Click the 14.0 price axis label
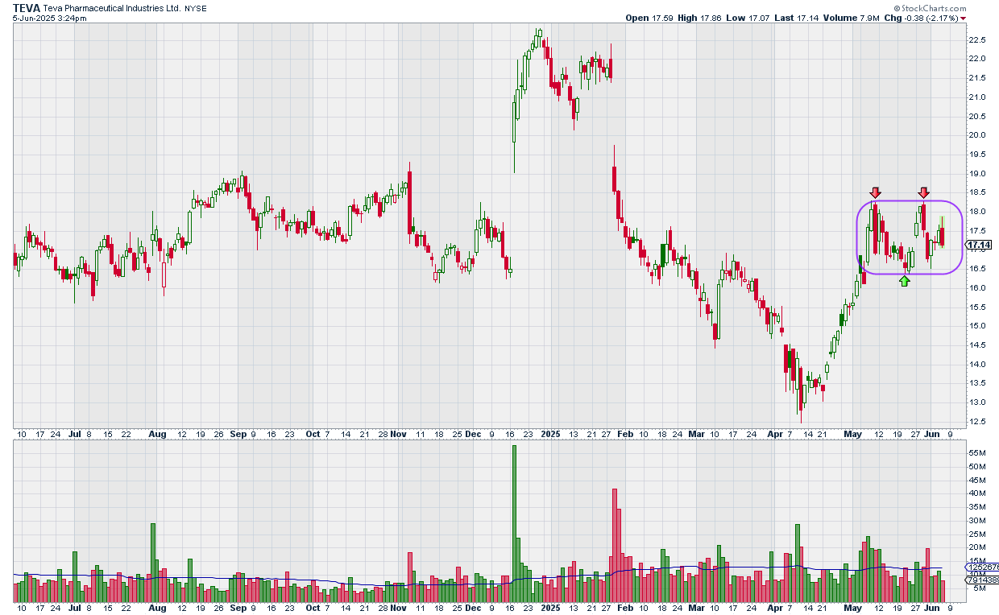Screen dimensions: 999x615 tap(977, 365)
